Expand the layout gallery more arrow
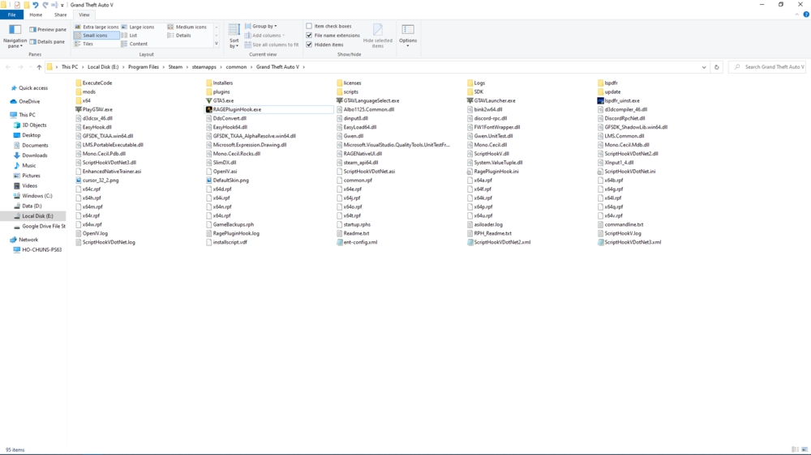Image resolution: width=811 pixels, height=455 pixels. 217,44
